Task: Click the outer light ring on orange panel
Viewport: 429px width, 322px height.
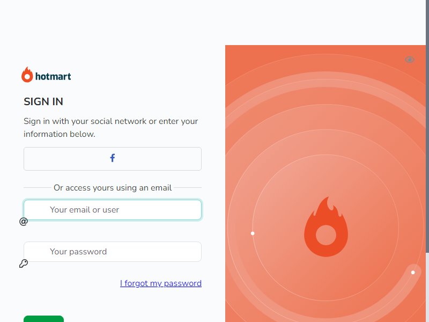Action: pos(326,79)
